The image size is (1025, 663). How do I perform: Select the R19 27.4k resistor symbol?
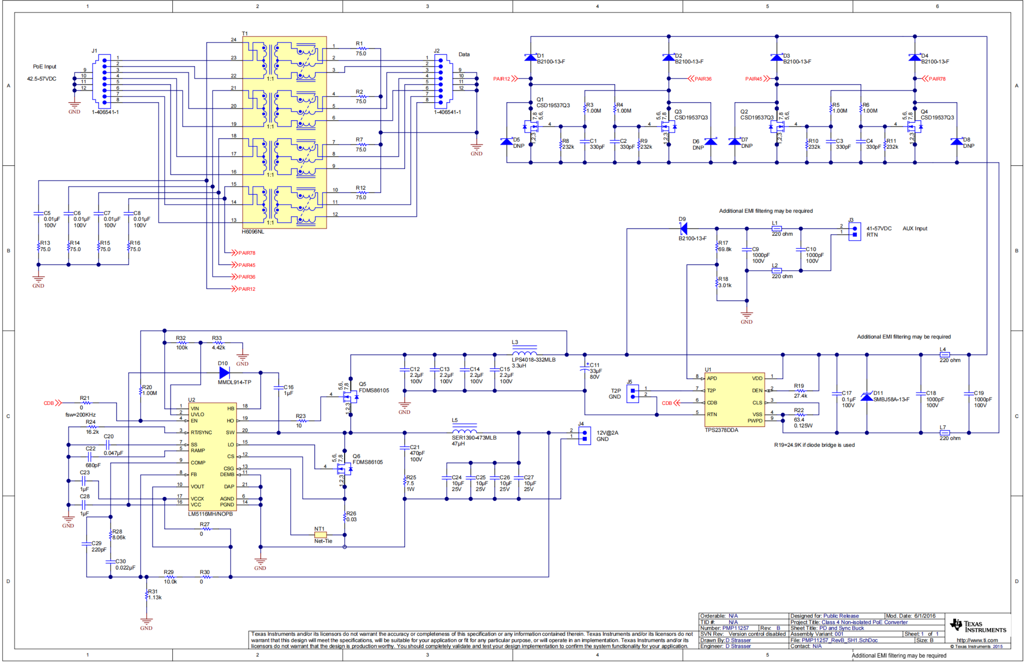(800, 391)
